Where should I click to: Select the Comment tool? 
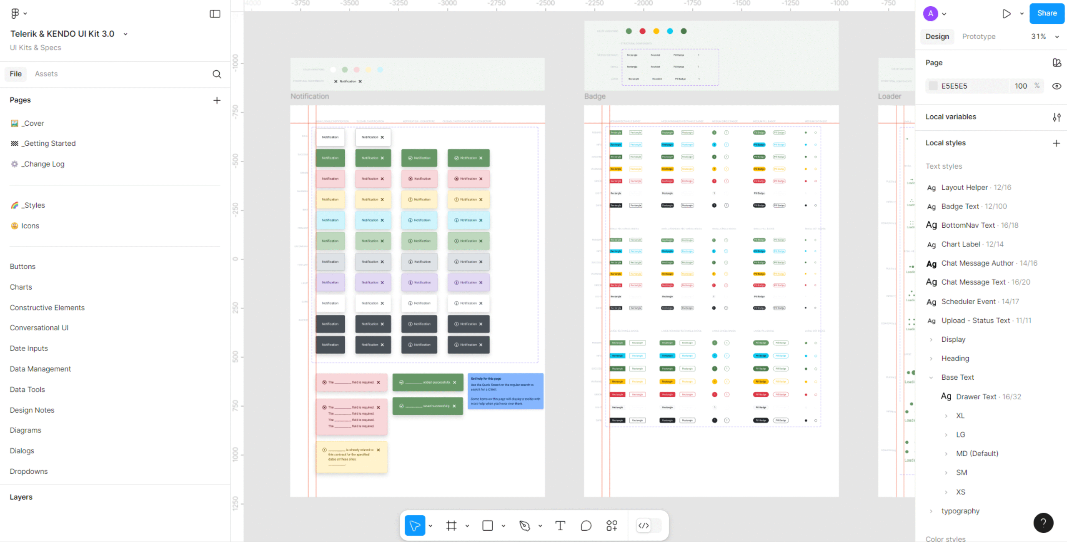click(x=586, y=526)
